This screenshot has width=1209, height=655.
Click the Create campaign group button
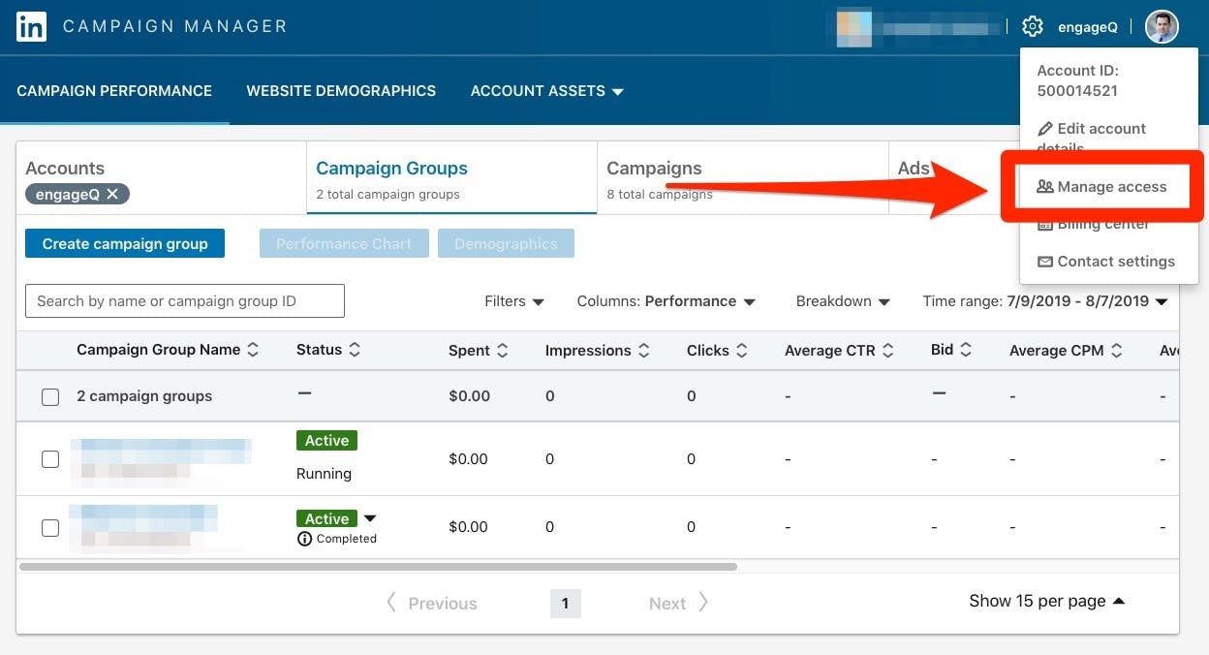[x=125, y=244]
